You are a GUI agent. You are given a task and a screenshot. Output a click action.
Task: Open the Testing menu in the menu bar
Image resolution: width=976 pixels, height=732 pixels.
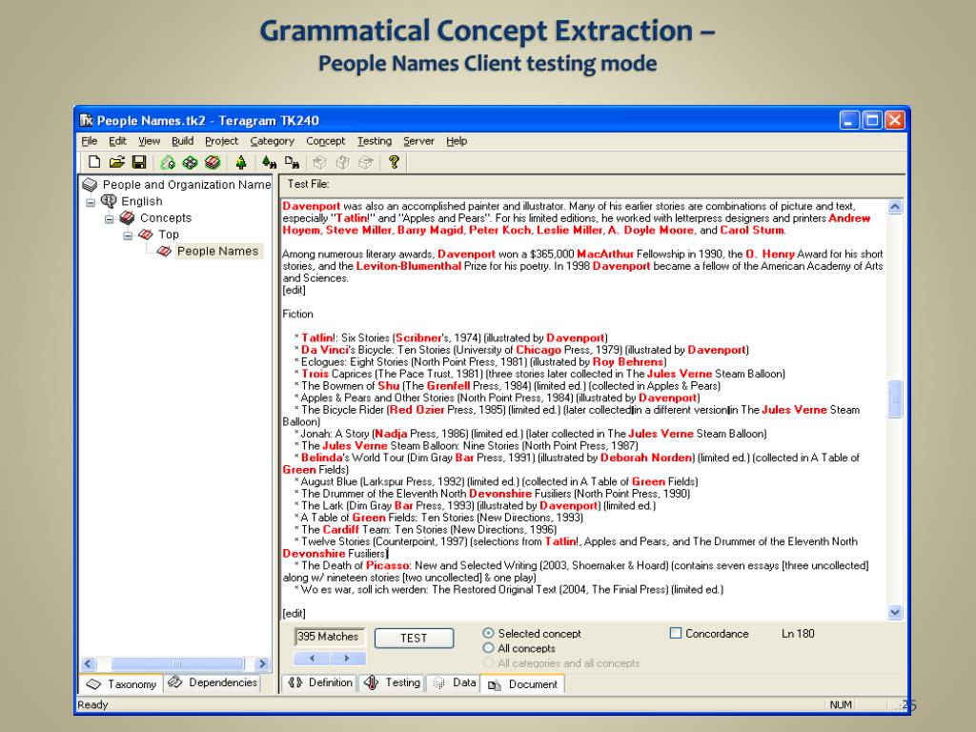click(x=374, y=141)
